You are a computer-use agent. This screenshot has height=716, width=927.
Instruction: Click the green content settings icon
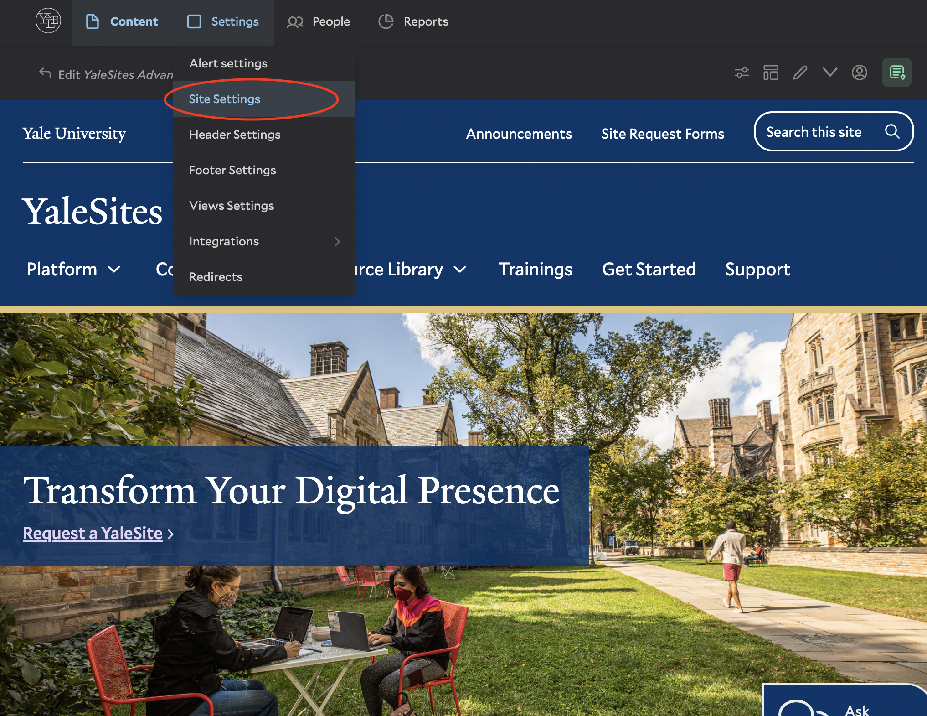[897, 73]
